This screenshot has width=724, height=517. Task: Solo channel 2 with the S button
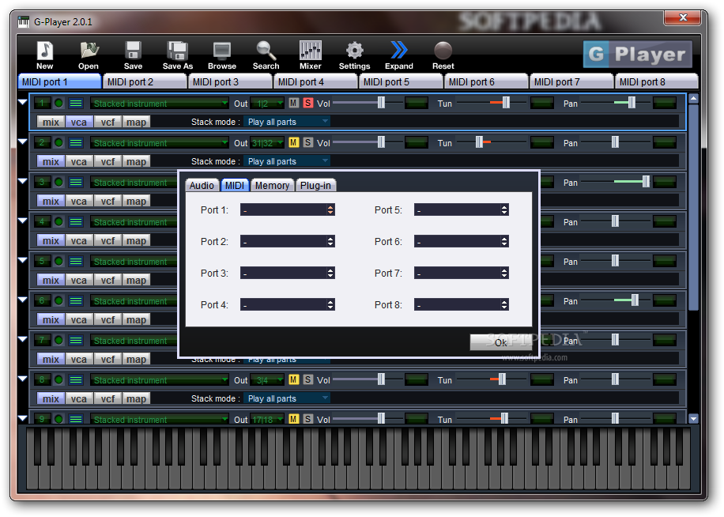[x=308, y=142]
